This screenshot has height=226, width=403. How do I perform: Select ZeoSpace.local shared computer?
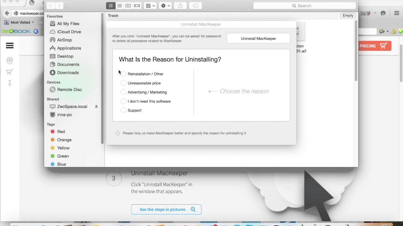(72, 106)
